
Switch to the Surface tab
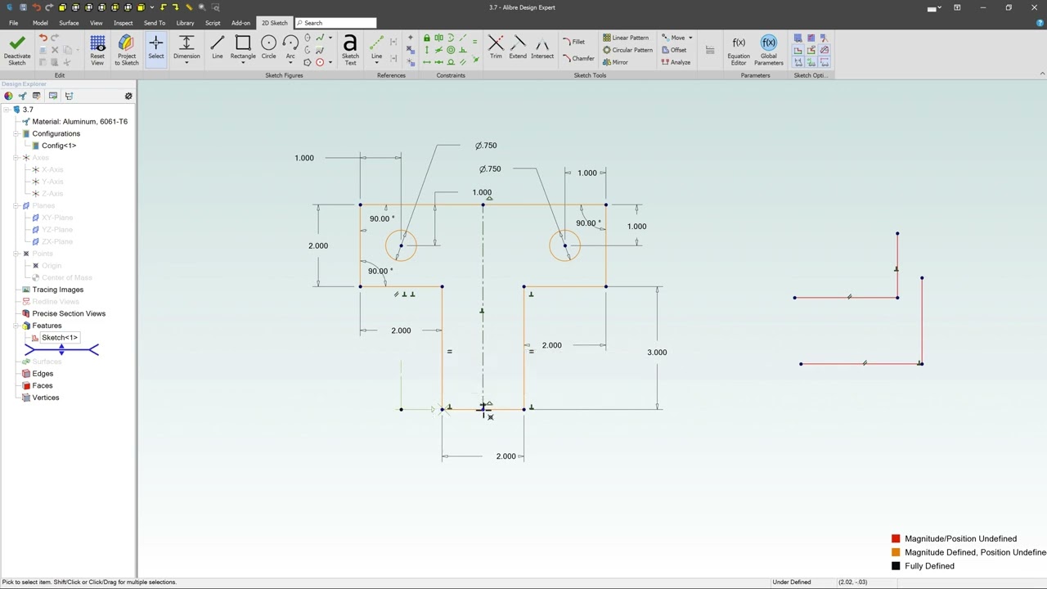(69, 23)
